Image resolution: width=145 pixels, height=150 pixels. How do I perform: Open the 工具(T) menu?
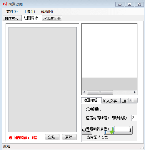(29, 11)
